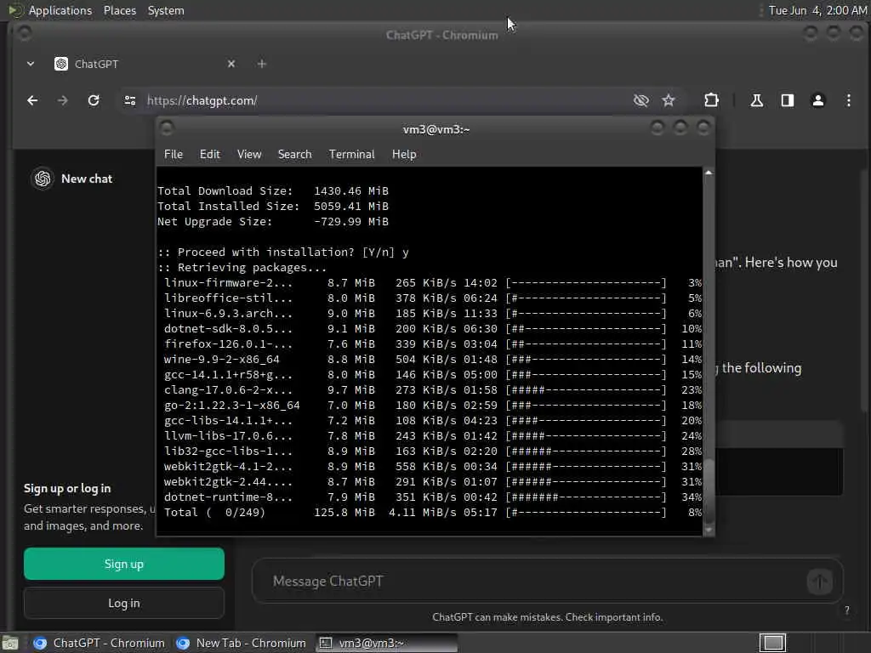Click the terminal title bar left button
Image resolution: width=871 pixels, height=653 pixels.
[166, 129]
